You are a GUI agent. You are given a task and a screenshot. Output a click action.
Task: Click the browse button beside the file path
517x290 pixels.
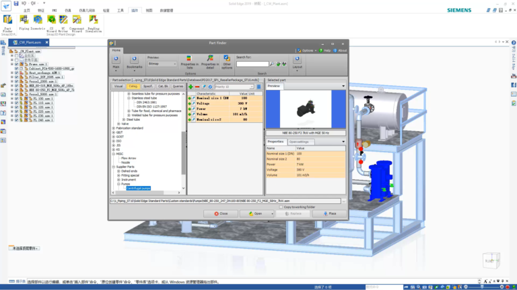[344, 201]
